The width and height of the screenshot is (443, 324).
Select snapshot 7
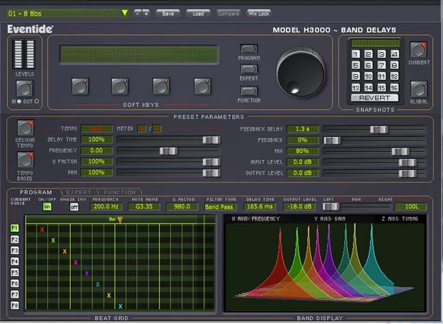click(x=382, y=65)
